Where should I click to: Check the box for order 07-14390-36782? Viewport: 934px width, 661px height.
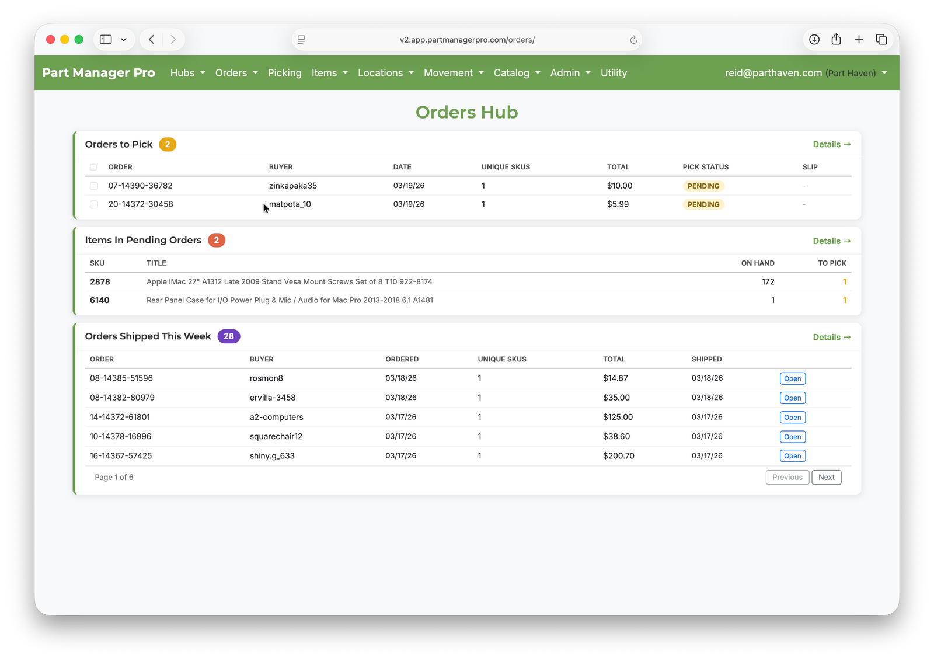tap(94, 186)
